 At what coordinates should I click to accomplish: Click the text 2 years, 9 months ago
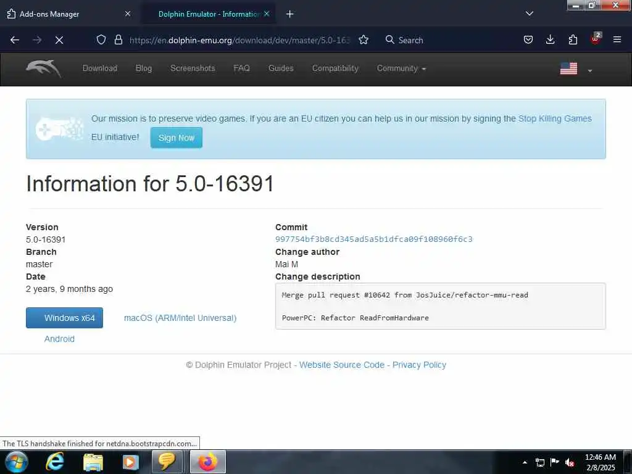pos(69,289)
